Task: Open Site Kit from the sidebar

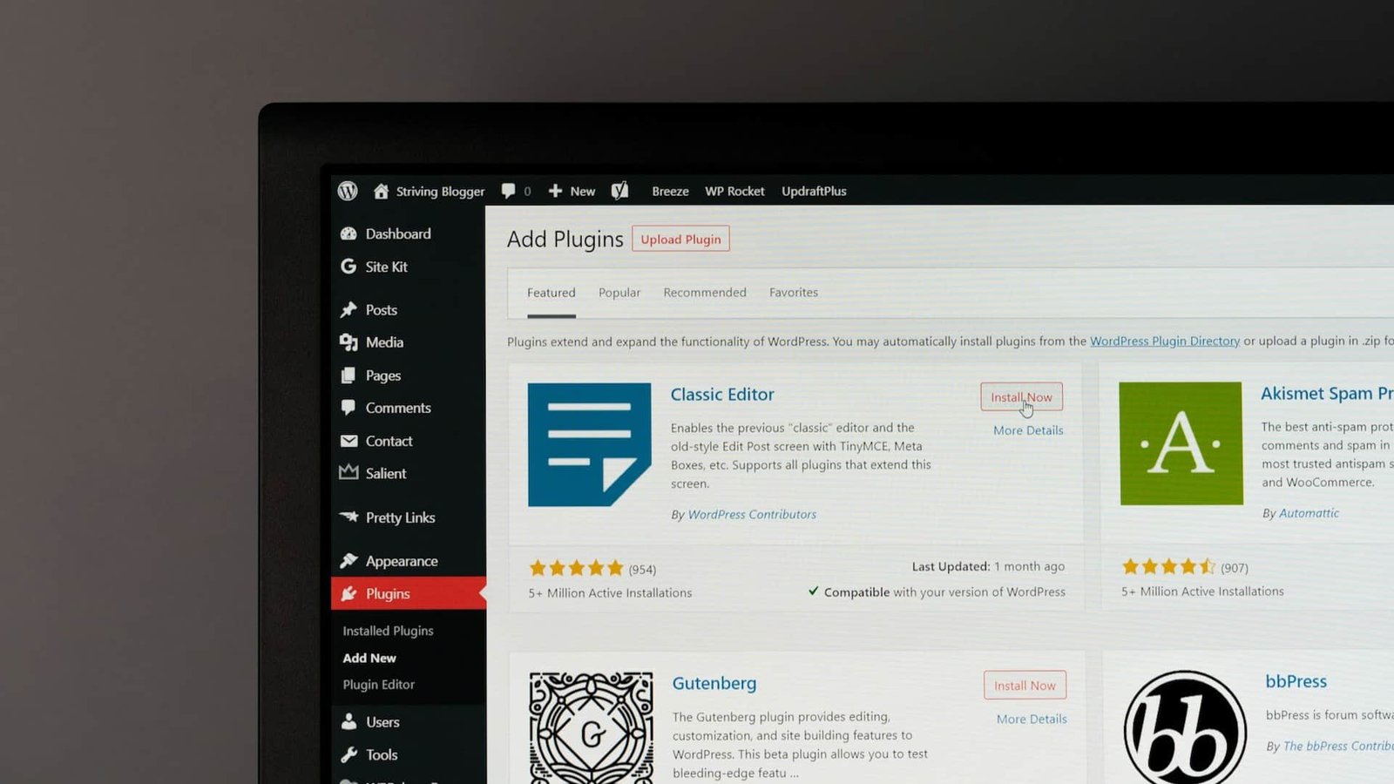Action: 386,267
